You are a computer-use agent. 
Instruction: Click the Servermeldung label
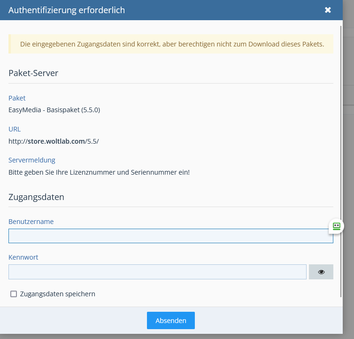tap(32, 160)
